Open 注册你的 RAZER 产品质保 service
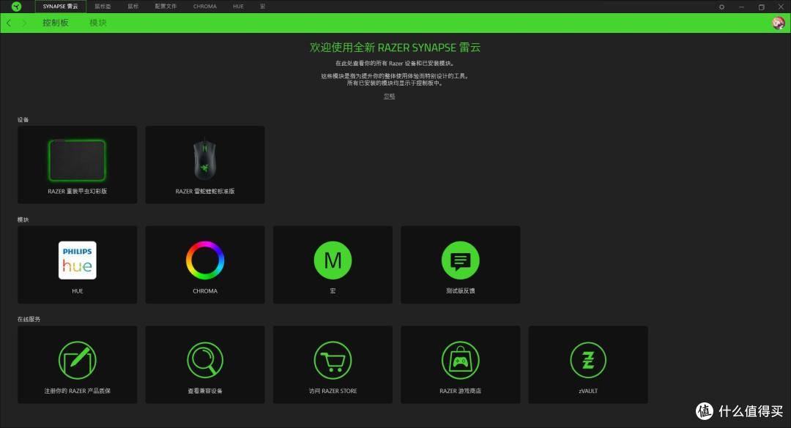 [x=77, y=364]
